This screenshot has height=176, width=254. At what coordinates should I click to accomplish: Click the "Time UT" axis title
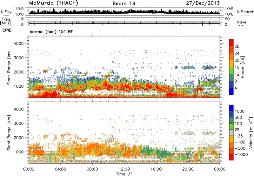pos(124,174)
